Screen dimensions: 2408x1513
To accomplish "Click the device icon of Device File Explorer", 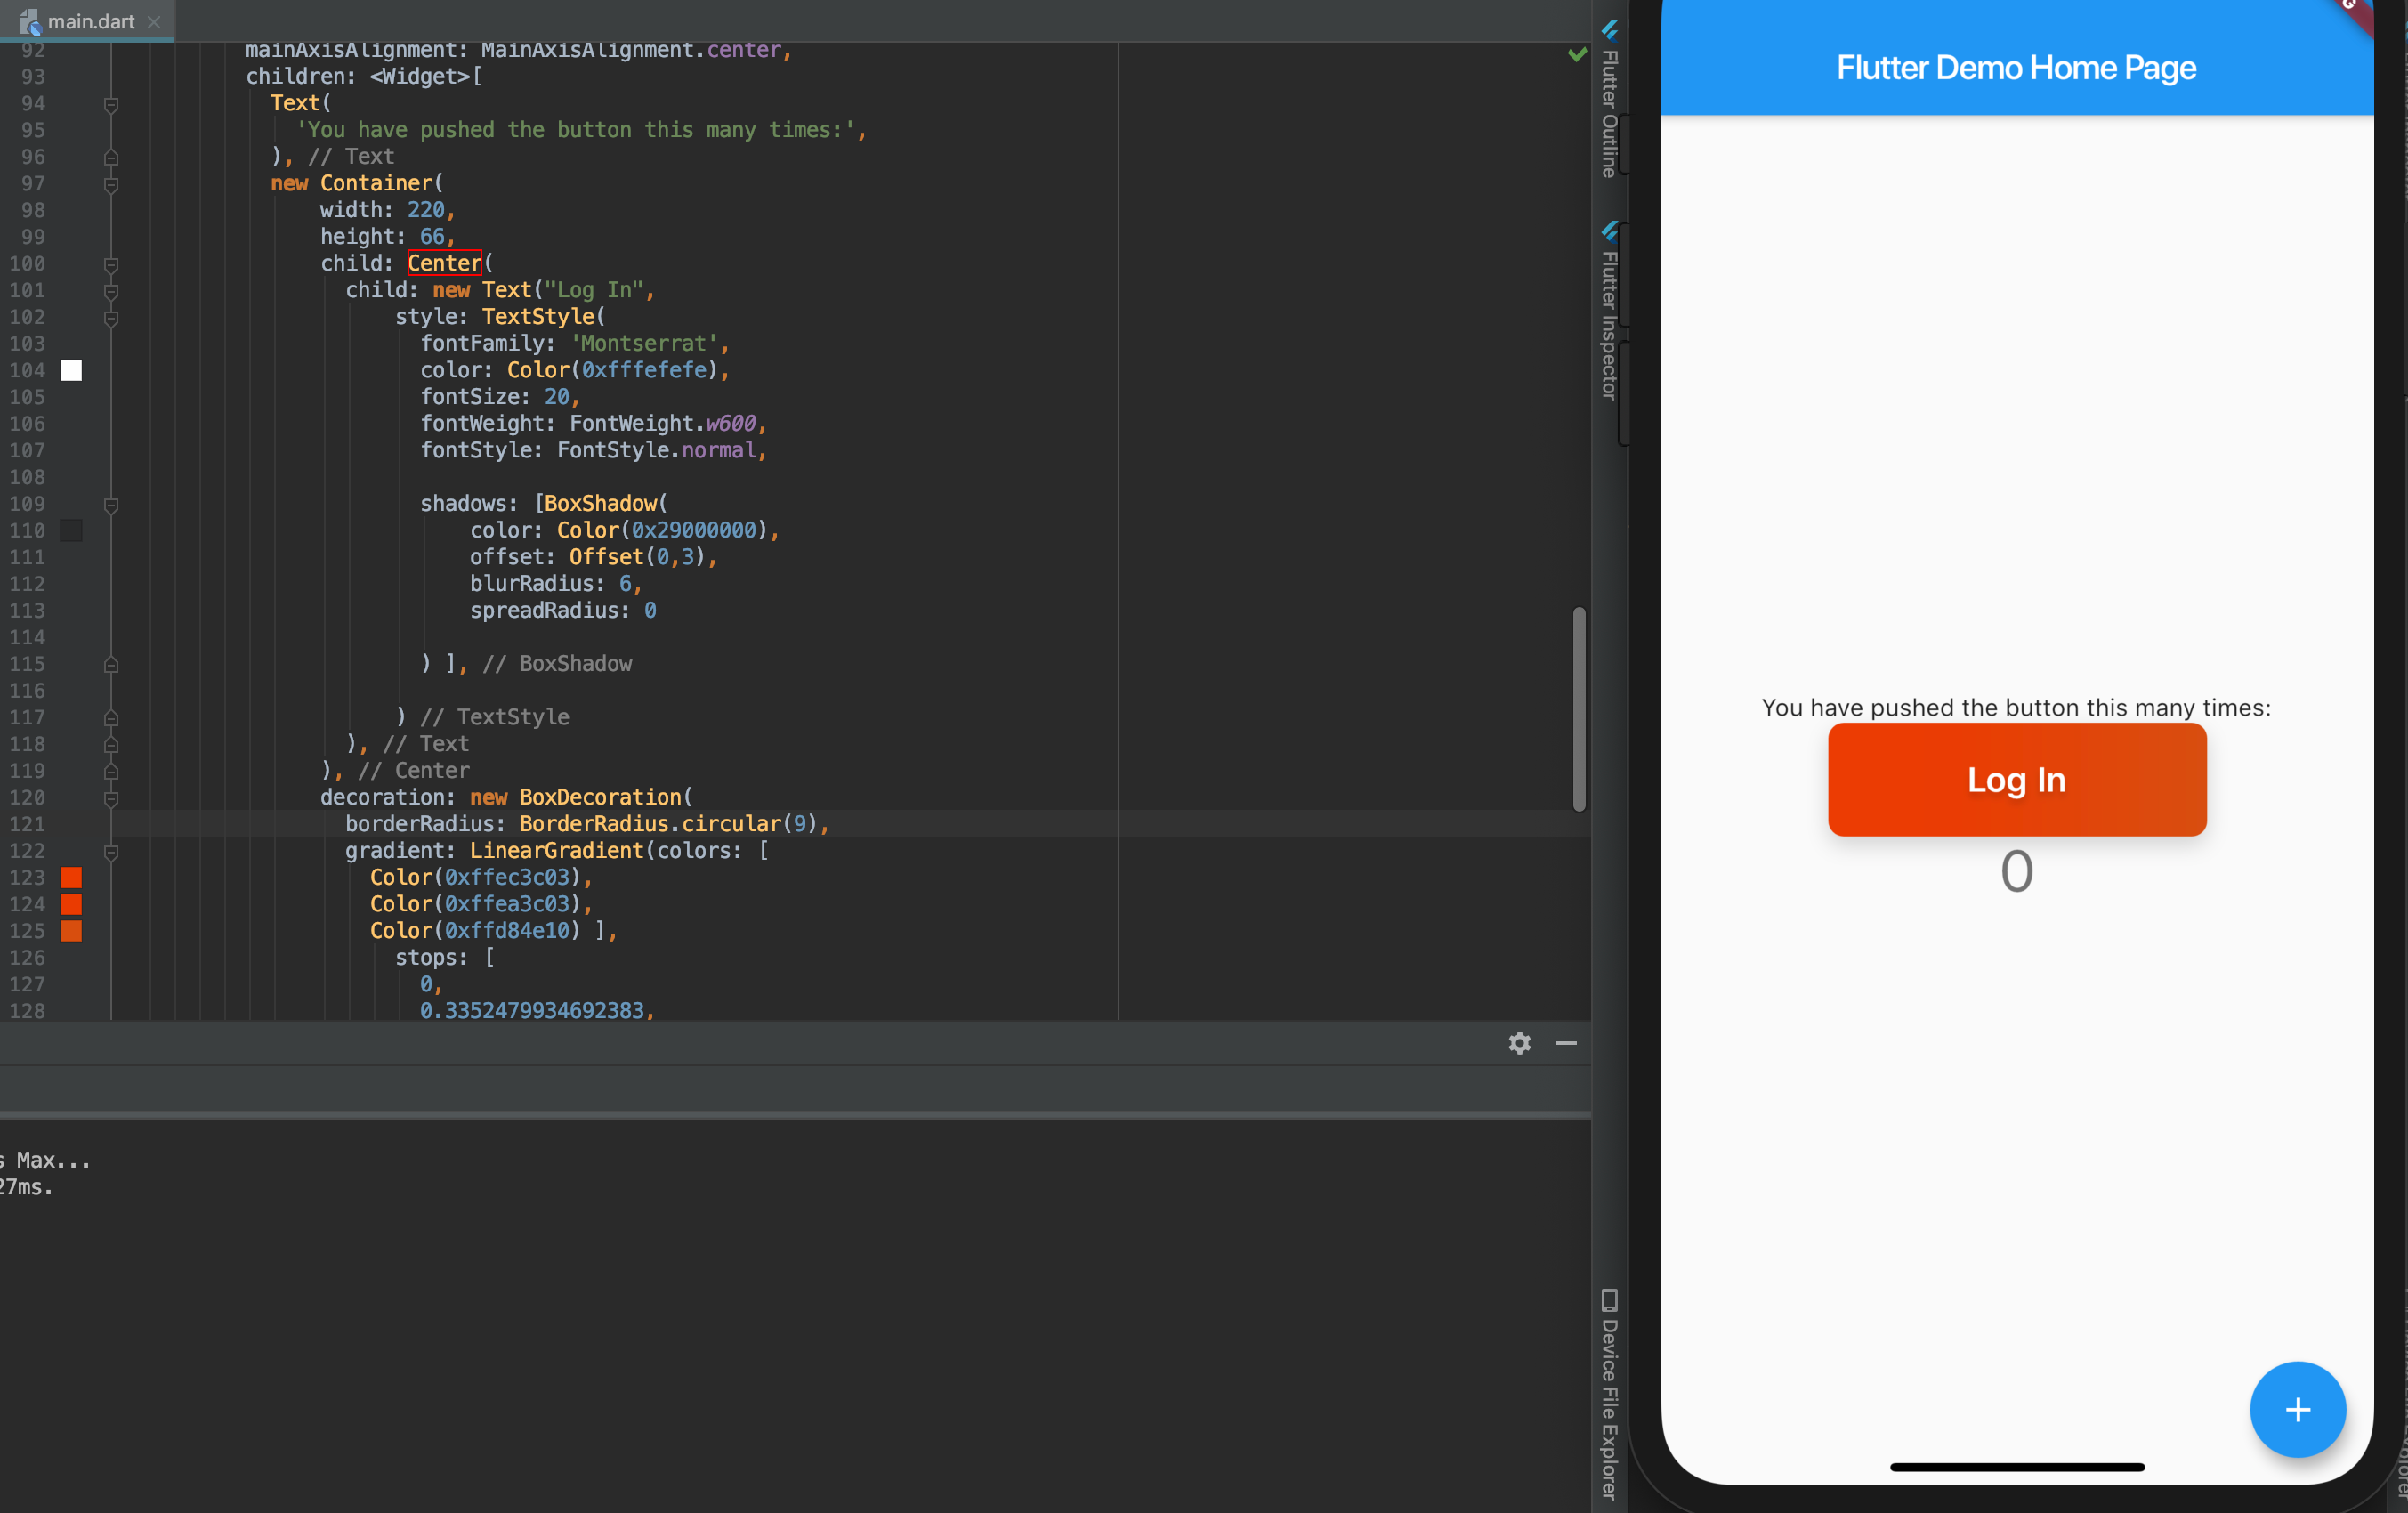I will coord(1609,1300).
